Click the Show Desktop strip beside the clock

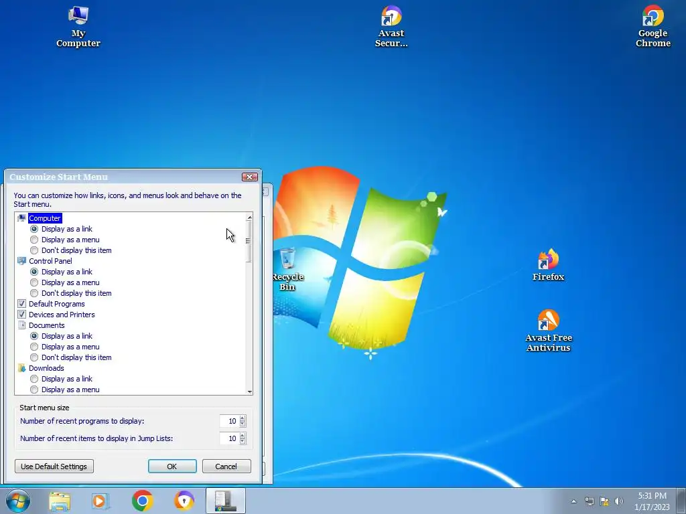(681, 501)
